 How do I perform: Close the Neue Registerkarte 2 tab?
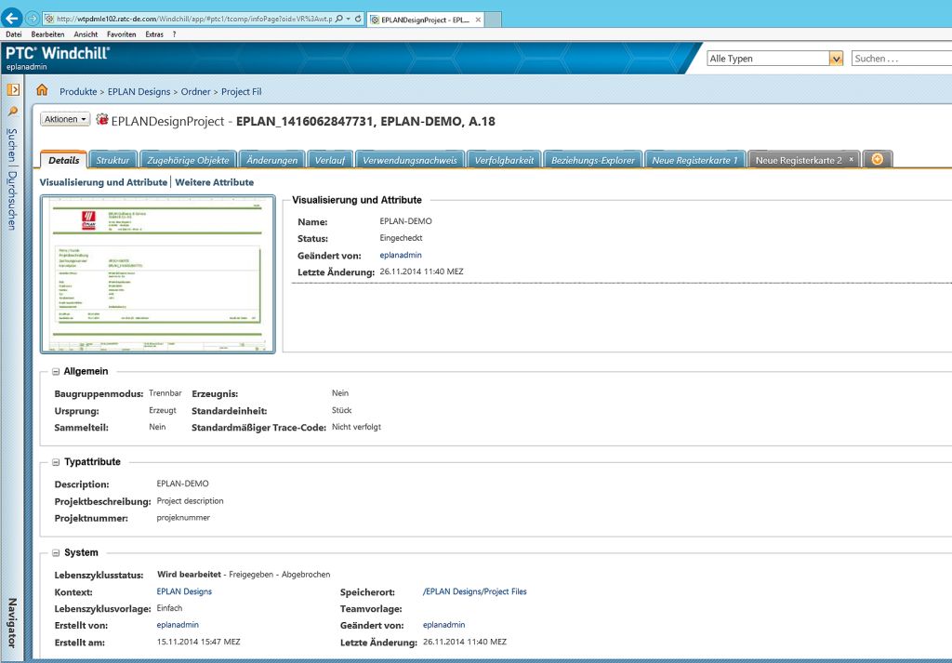pos(852,159)
